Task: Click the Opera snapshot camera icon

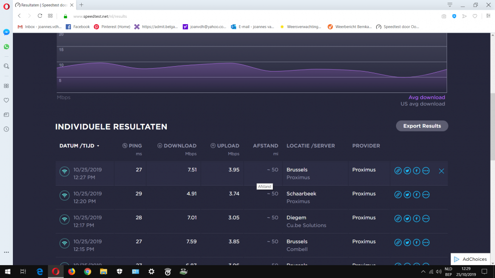Action: coord(444,16)
